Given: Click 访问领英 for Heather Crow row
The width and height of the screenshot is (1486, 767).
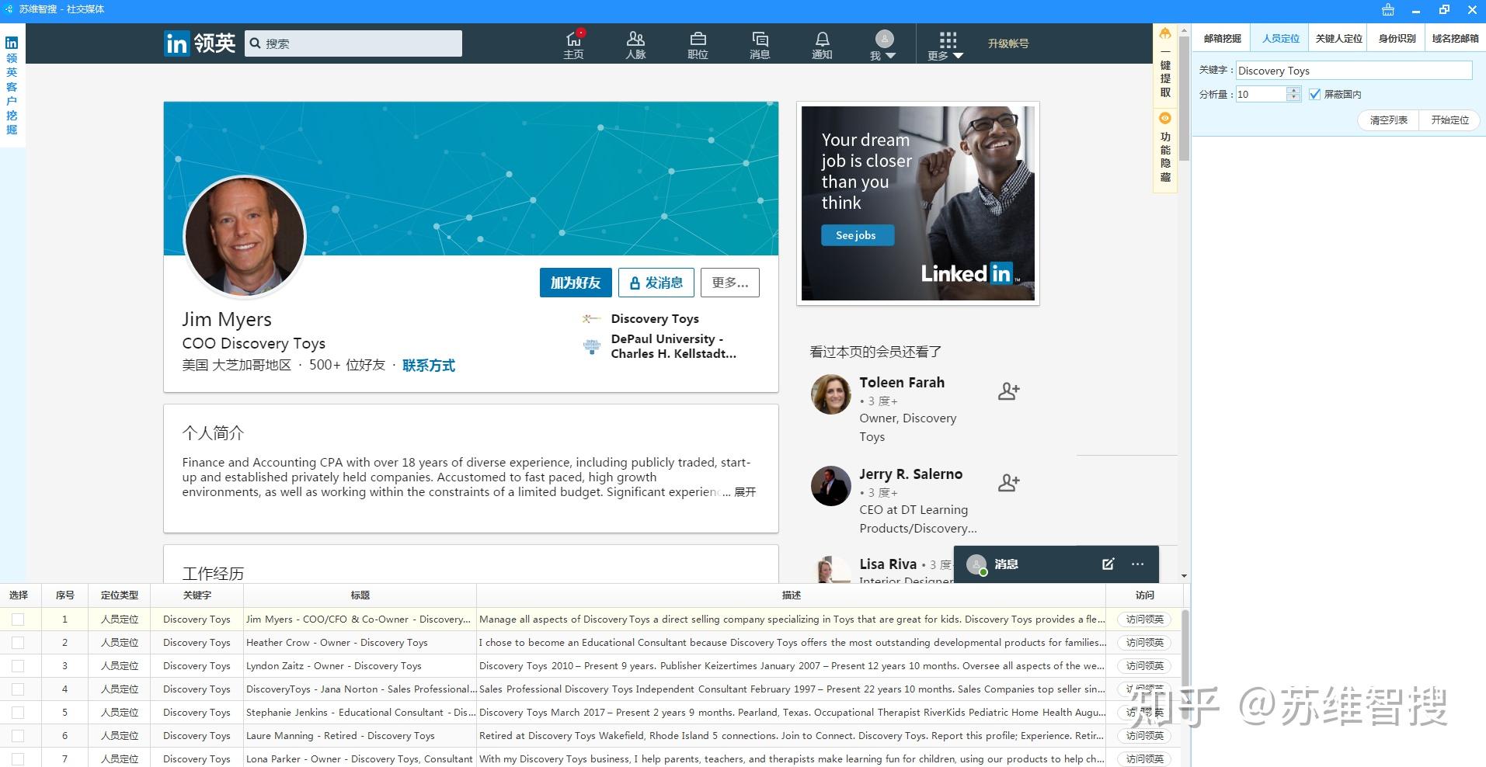Looking at the screenshot, I should [x=1144, y=643].
